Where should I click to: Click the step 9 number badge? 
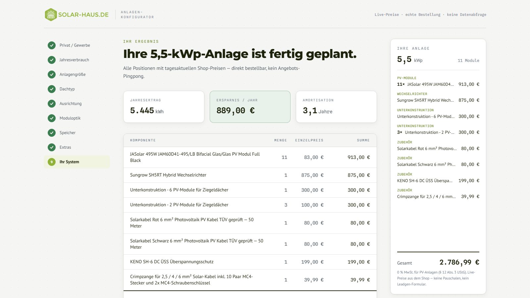[52, 162]
